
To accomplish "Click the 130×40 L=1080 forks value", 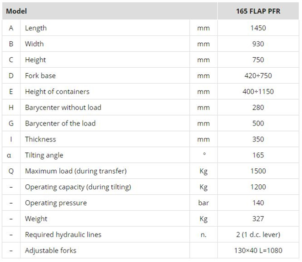I will point(258,251).
